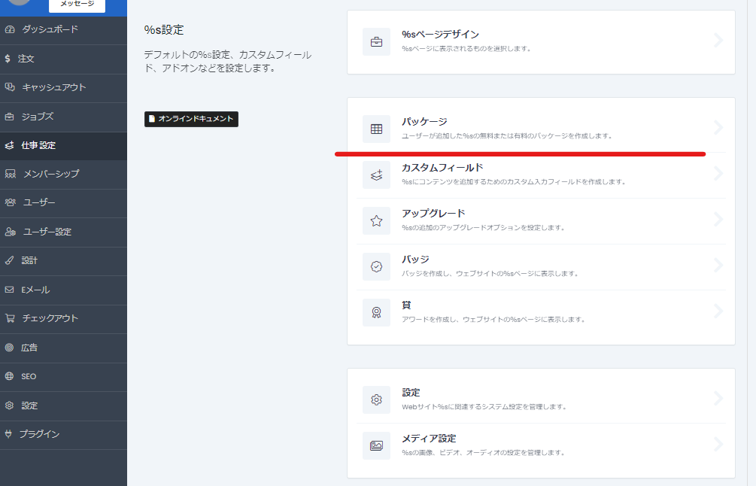The height and width of the screenshot is (486, 756).
Task: Open ダッシュボード in the sidebar
Action: [50, 29]
